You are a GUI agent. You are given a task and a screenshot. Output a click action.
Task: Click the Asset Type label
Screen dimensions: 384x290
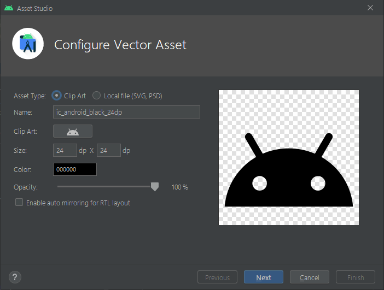pyautogui.click(x=30, y=96)
